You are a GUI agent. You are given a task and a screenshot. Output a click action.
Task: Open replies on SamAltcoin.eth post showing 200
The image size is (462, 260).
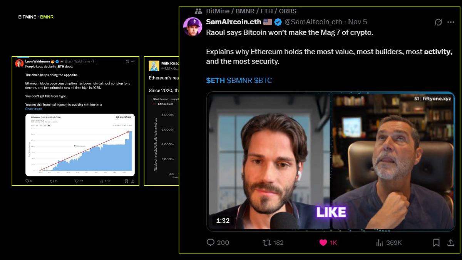point(211,243)
